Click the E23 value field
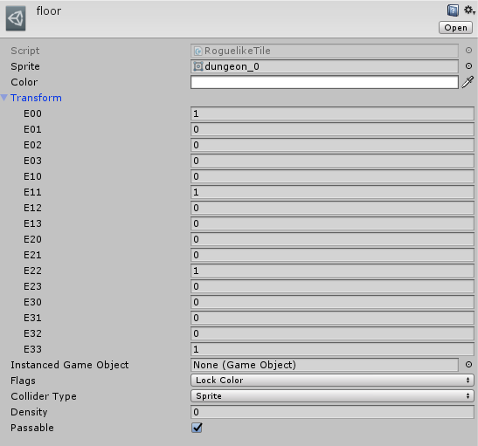 click(x=332, y=286)
